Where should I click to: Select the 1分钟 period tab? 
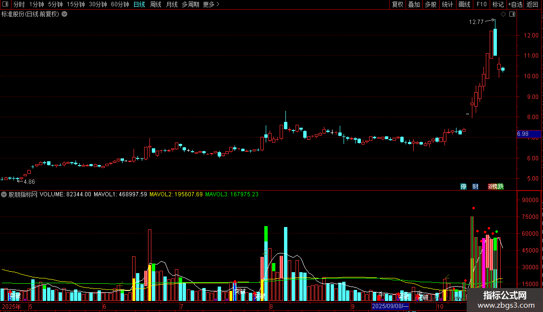pyautogui.click(x=37, y=4)
